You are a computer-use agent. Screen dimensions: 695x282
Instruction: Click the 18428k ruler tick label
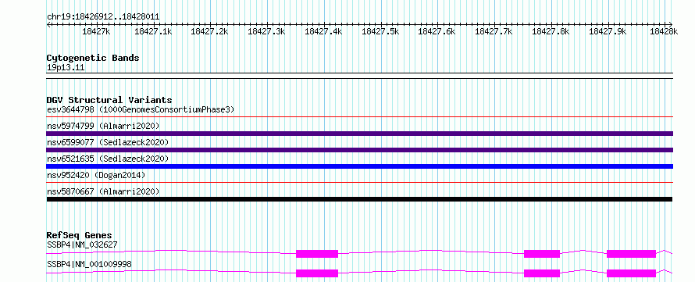(x=664, y=31)
